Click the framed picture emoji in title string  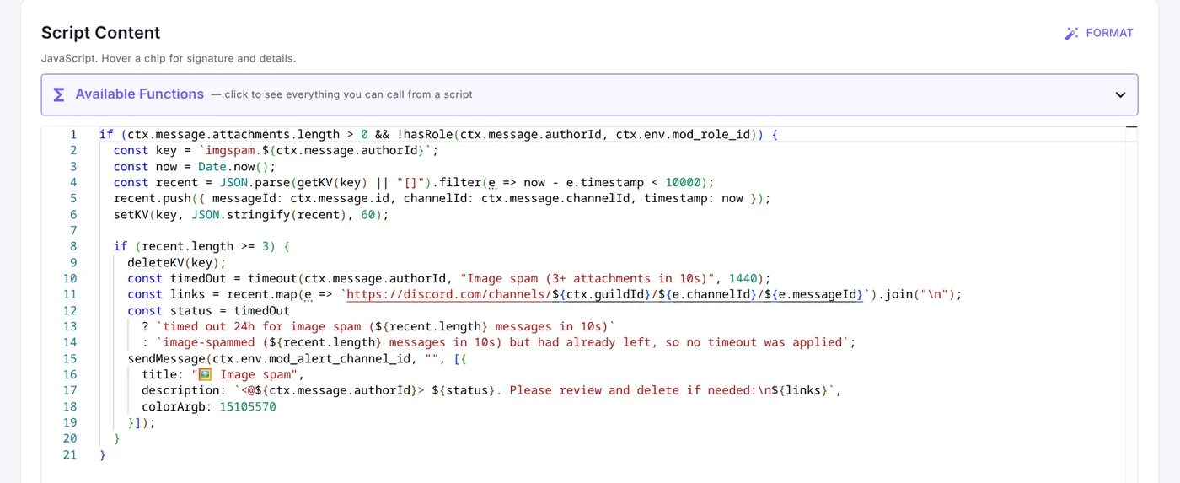pos(205,374)
